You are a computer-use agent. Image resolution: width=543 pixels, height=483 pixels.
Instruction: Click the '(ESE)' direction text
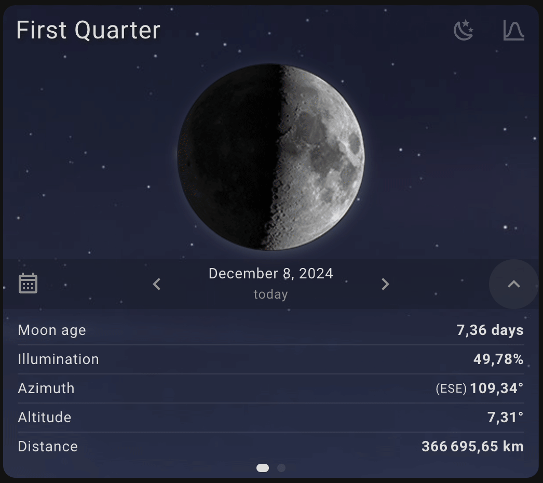pyautogui.click(x=451, y=389)
